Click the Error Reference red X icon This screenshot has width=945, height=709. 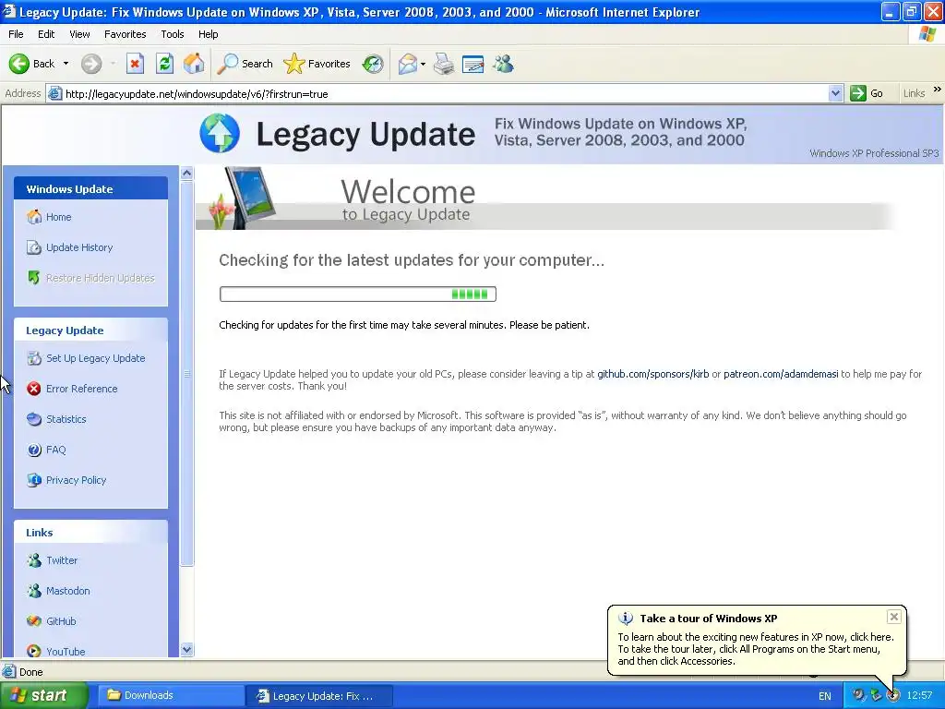coord(34,389)
